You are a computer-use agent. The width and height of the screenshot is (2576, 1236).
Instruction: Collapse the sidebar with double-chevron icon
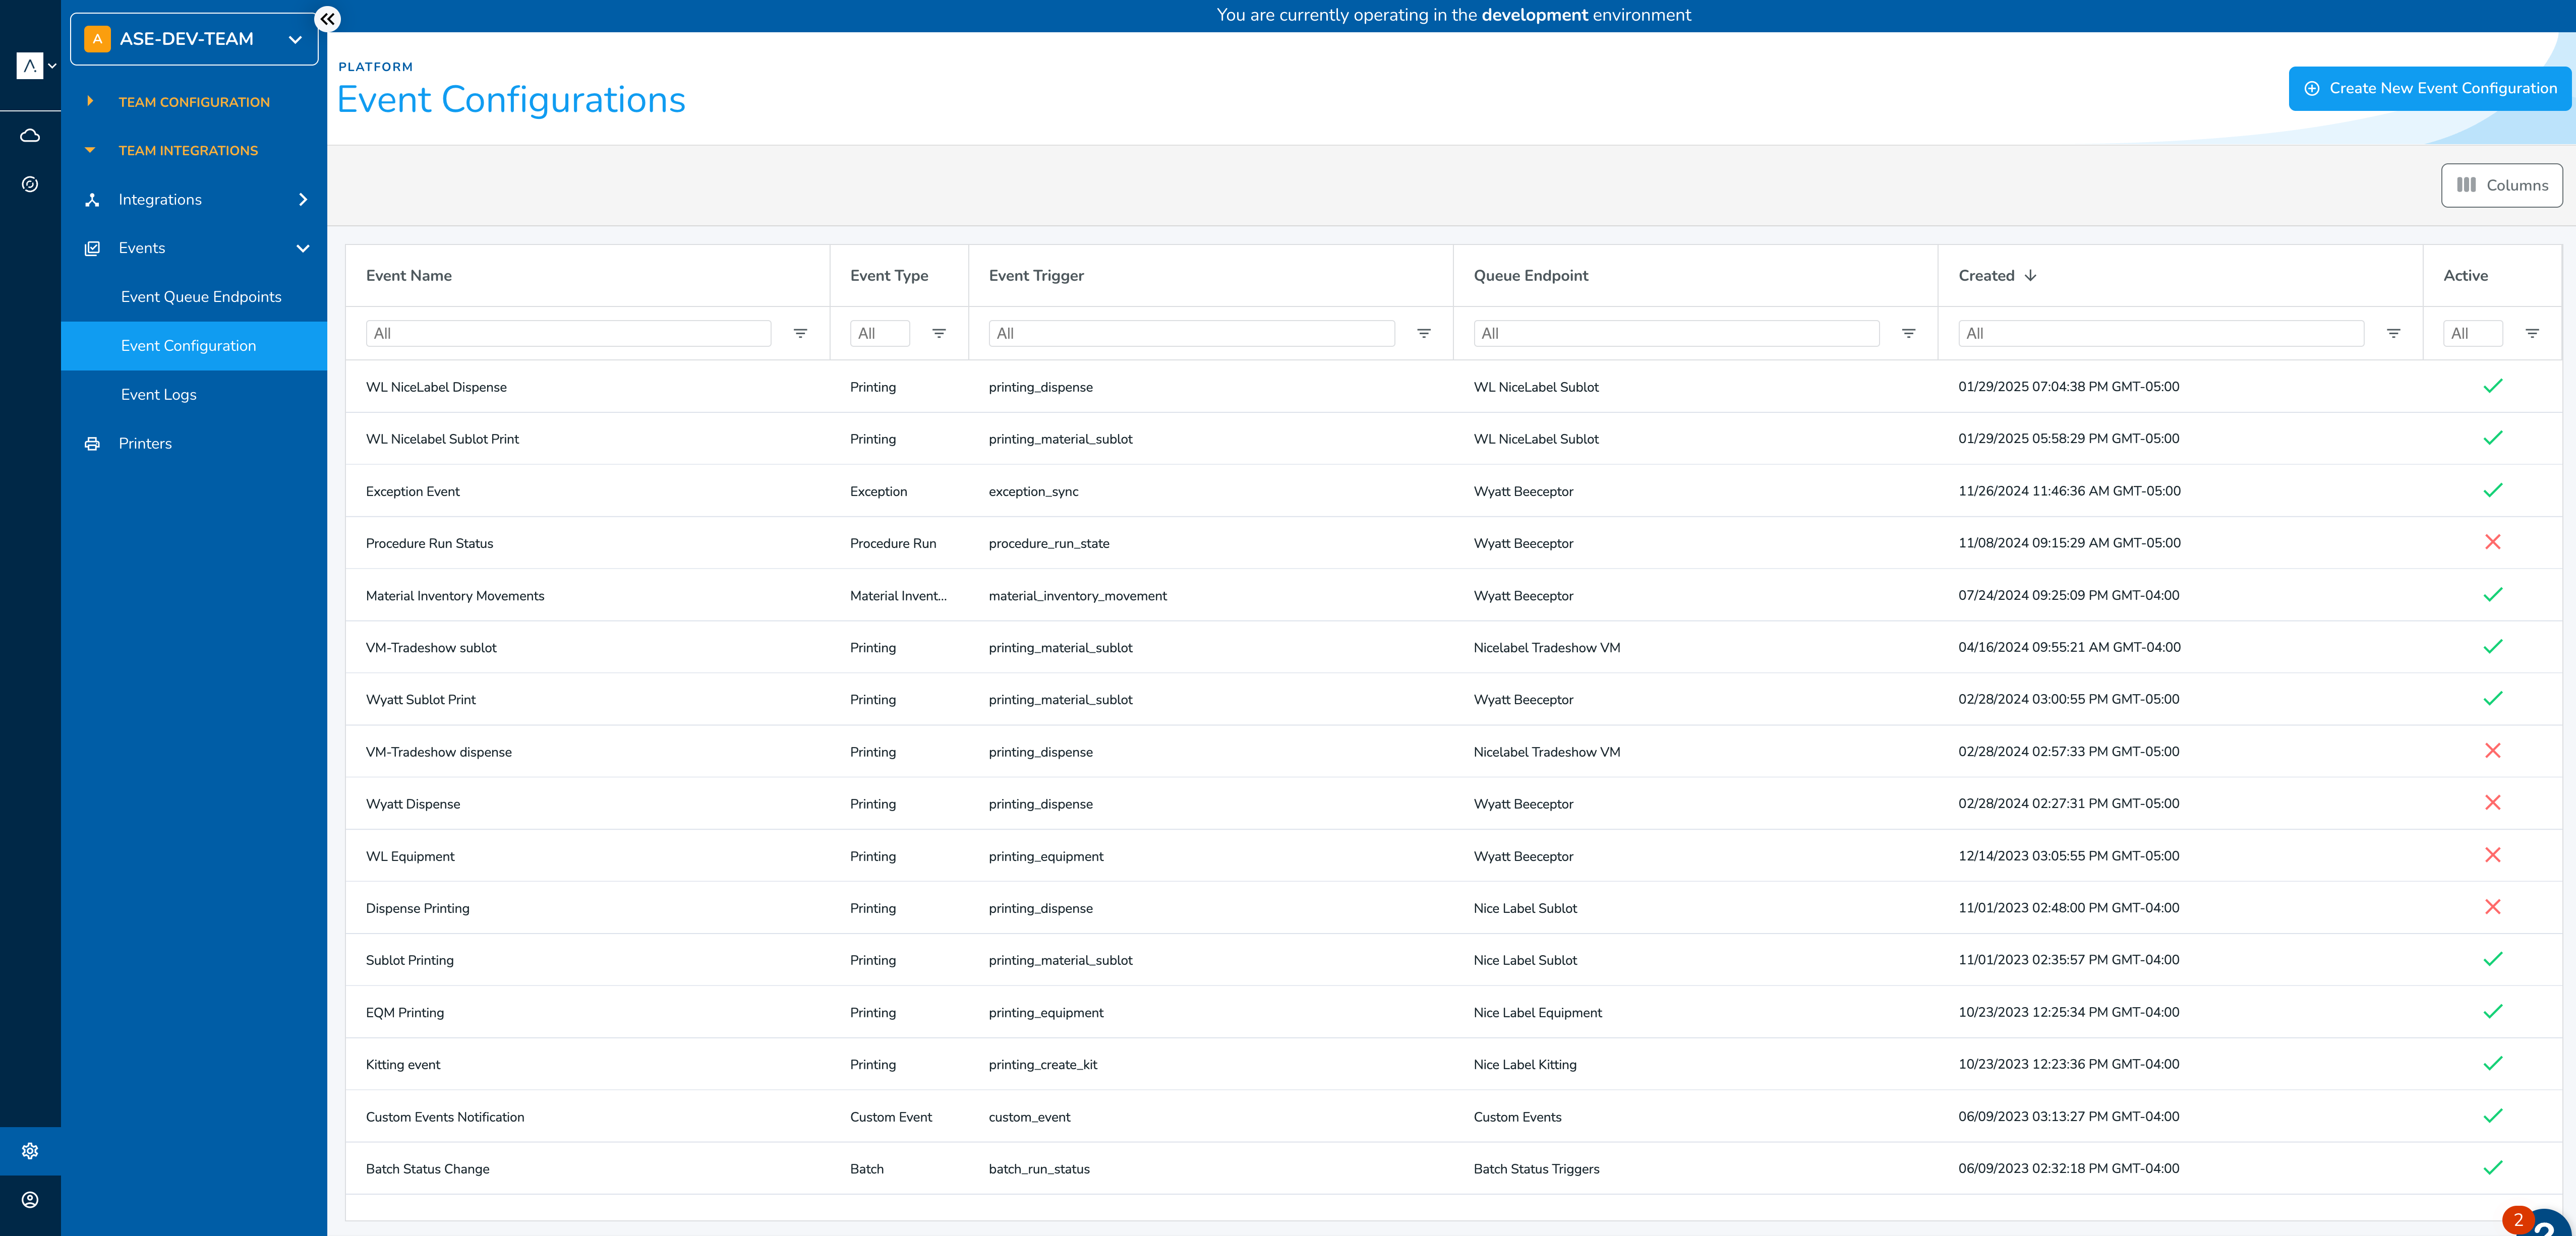[x=327, y=19]
